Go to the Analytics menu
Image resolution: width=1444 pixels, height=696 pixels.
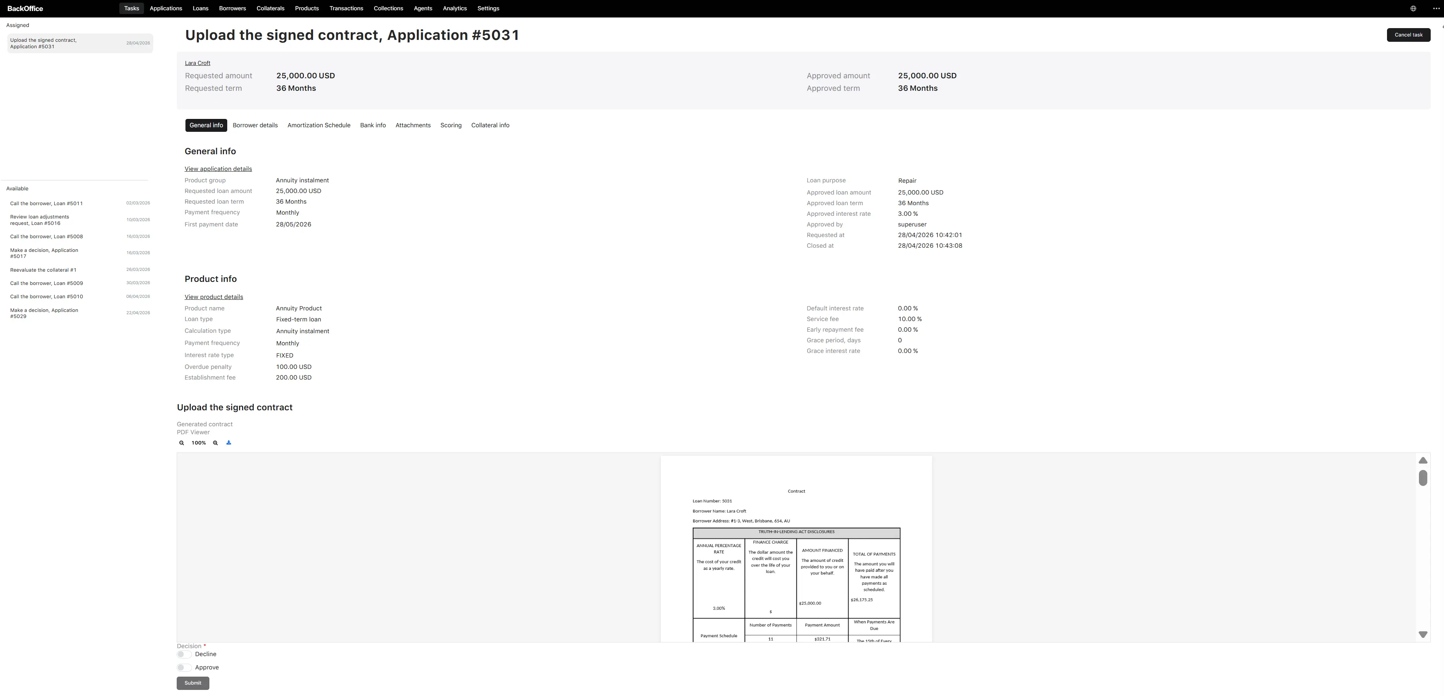click(454, 8)
